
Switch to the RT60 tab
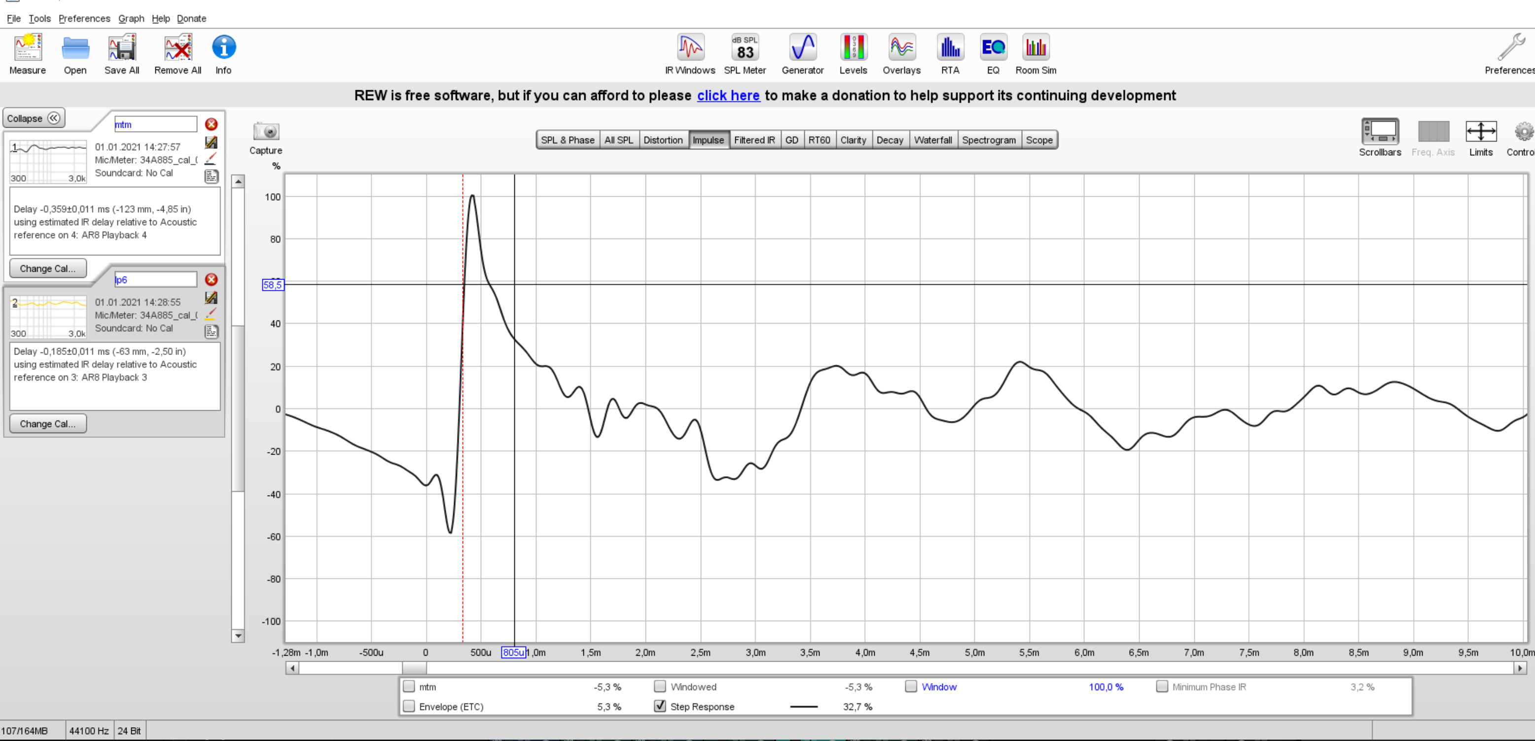coord(819,140)
